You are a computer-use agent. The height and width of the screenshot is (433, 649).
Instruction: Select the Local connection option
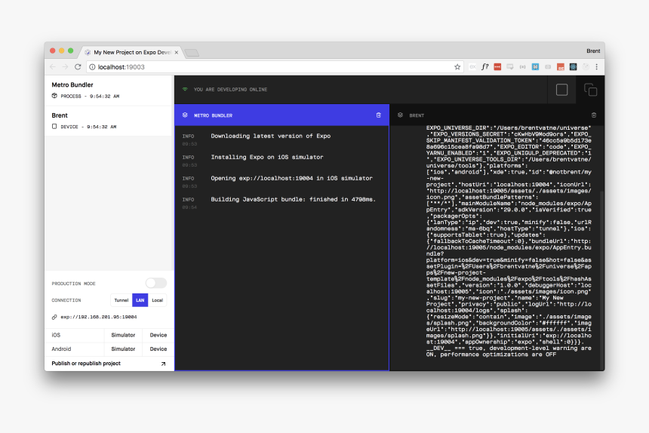point(157,300)
